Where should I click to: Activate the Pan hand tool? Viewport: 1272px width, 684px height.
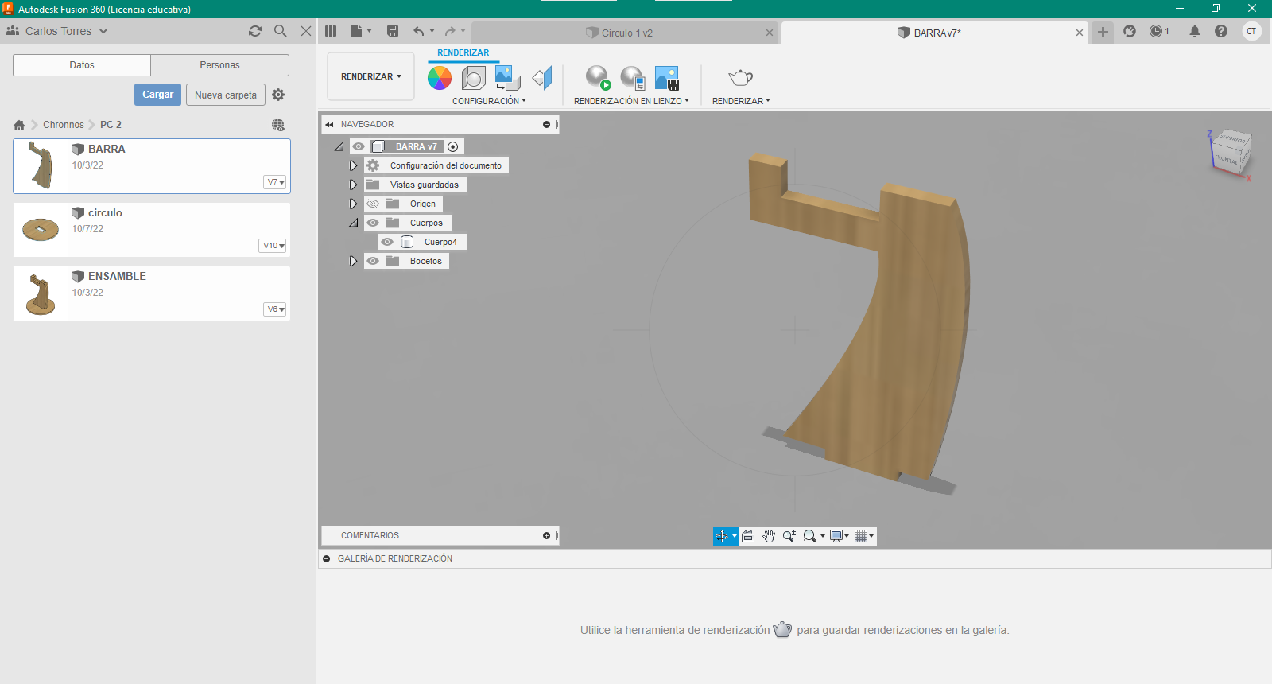coord(769,536)
